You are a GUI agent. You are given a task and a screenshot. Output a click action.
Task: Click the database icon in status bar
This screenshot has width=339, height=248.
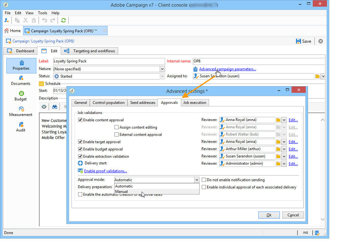pos(317,233)
